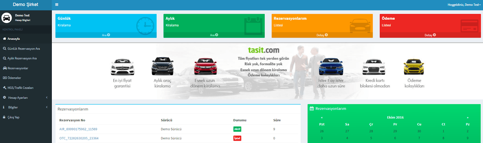Click the arrow icon on Aylık card footer
Image resolution: width=483 pixels, height=143 pixels.
(x=217, y=35)
